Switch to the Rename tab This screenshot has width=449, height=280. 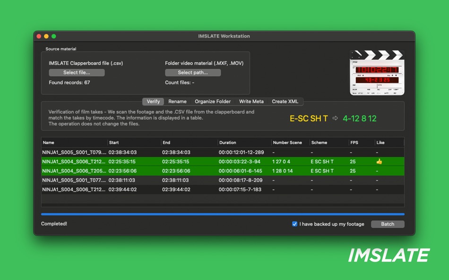[x=177, y=101]
